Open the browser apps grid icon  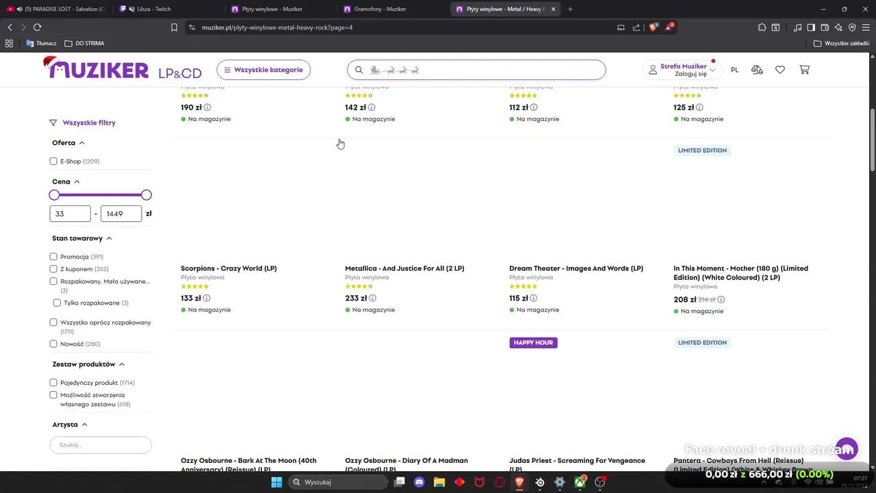pos(9,43)
